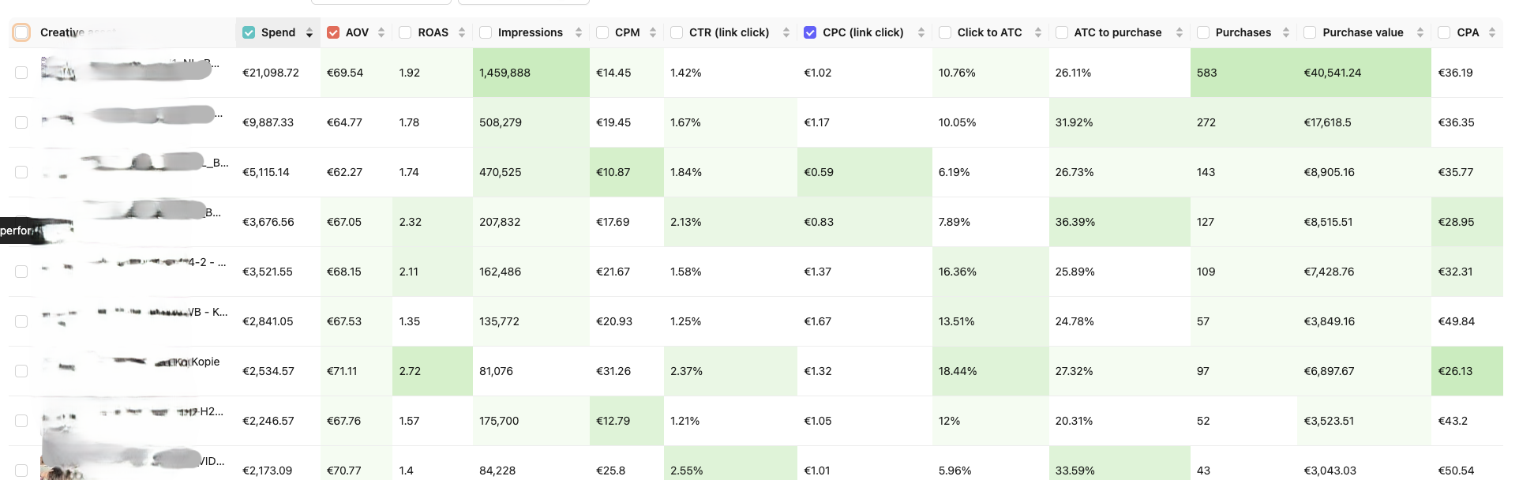Click the CPA column sort arrows
Viewport: 1519px width, 480px height.
click(1492, 32)
